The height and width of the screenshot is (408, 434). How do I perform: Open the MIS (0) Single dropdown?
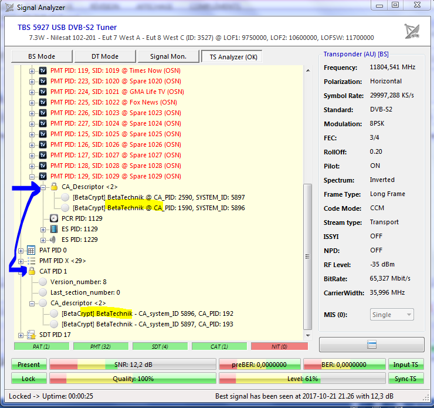tap(392, 315)
